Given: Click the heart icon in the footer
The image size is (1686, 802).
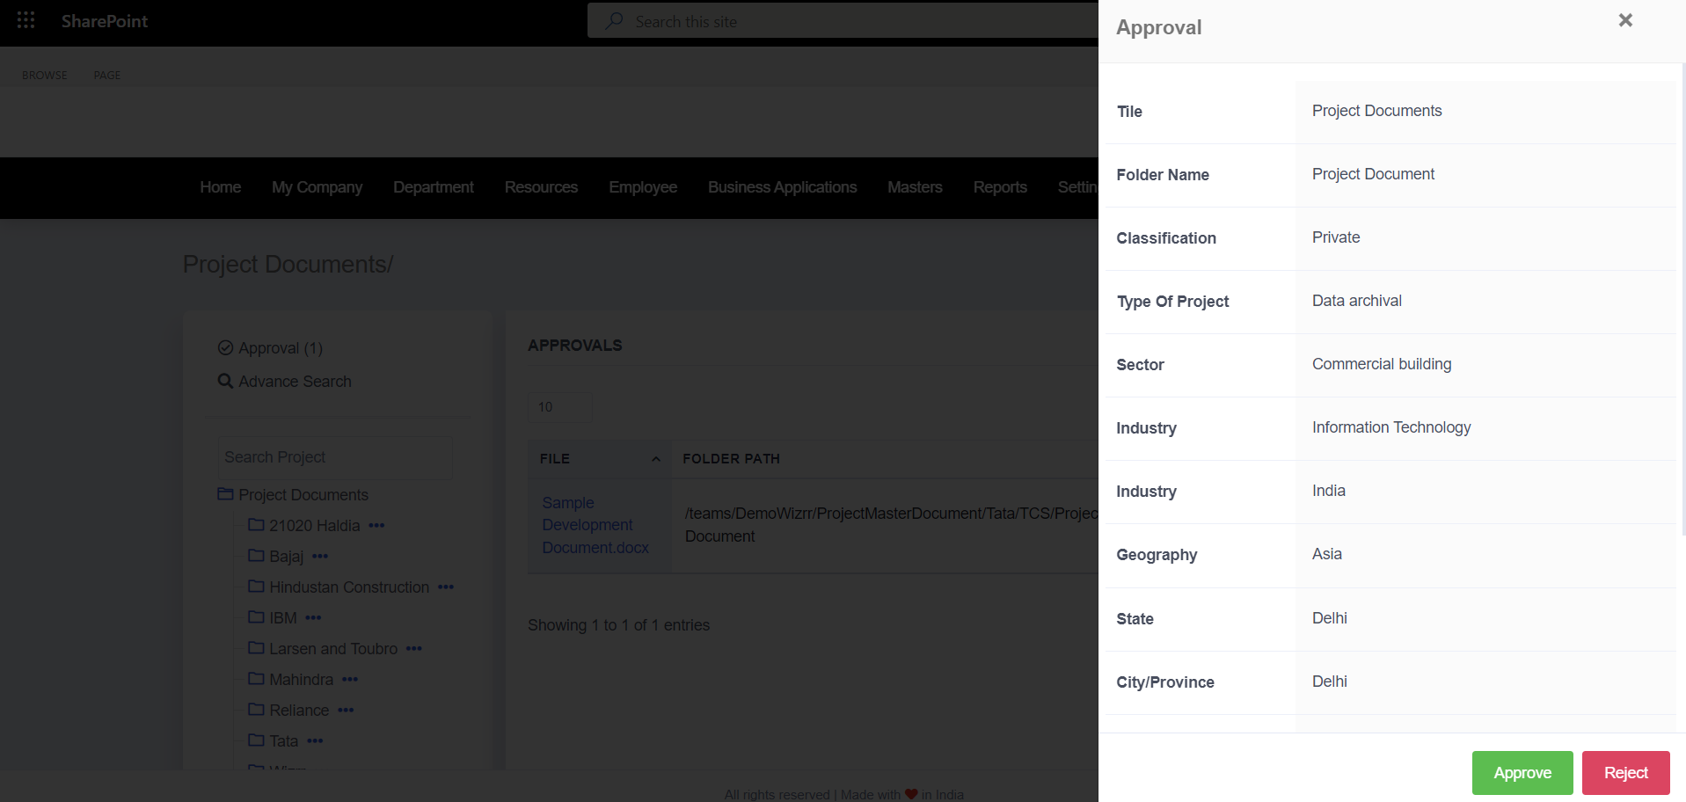Looking at the screenshot, I should click(x=911, y=793).
